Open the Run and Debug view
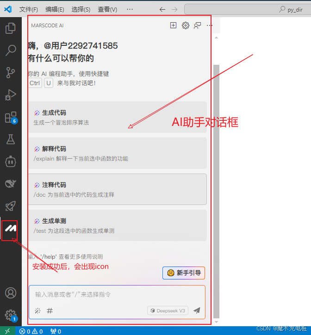Viewport: 311px width, 335px height. (x=11, y=95)
